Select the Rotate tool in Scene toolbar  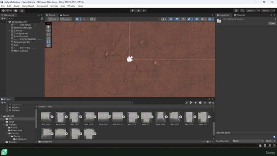48,35
